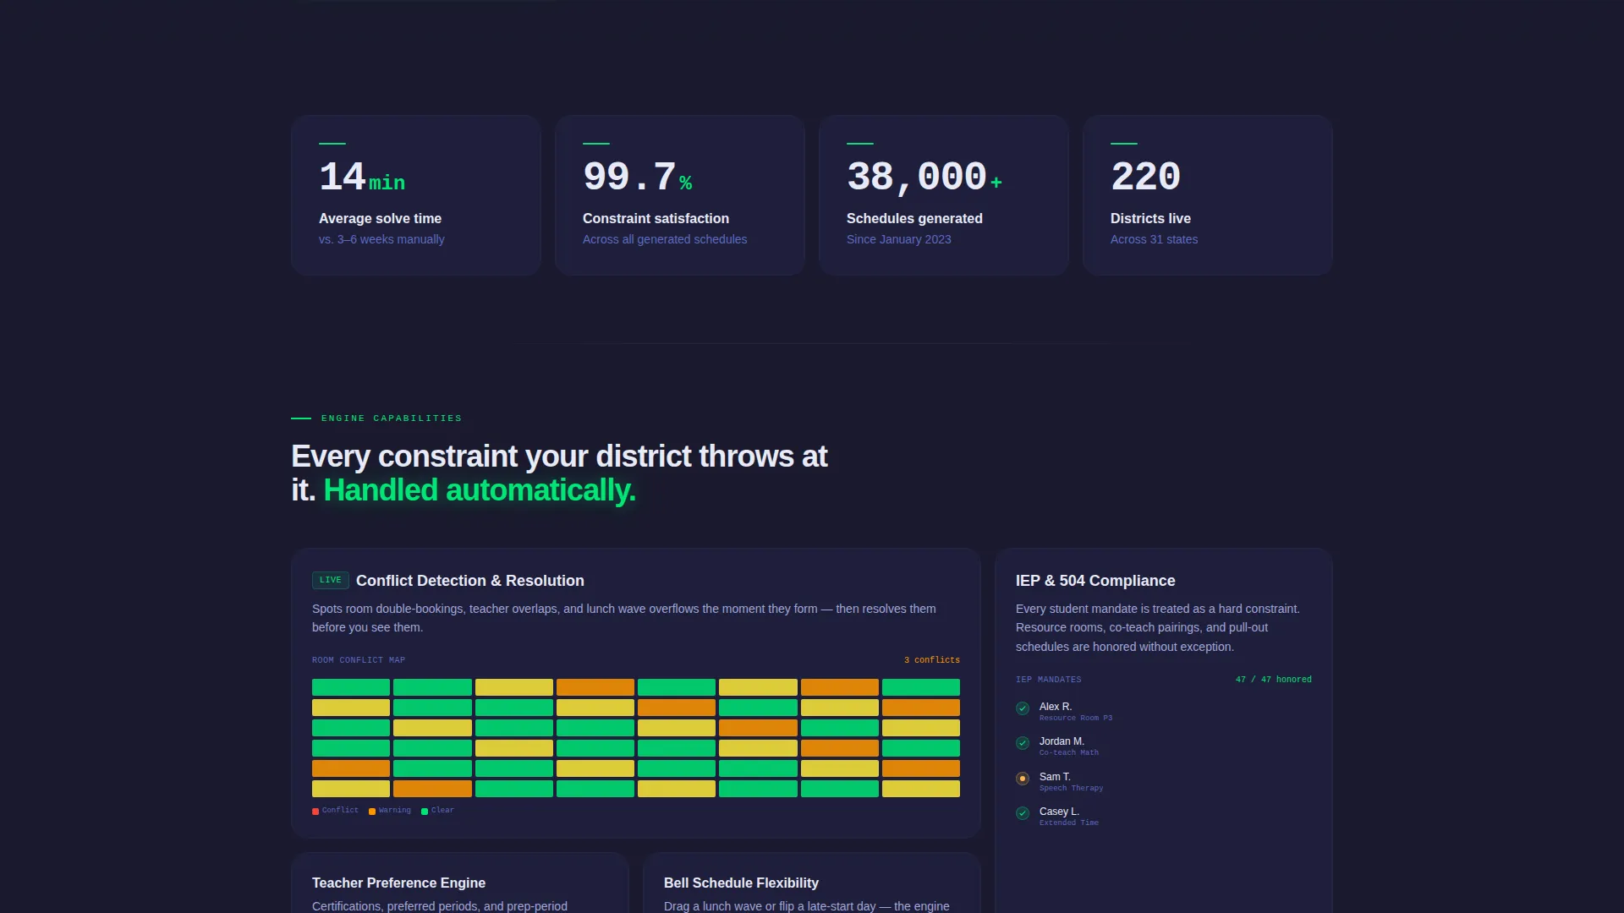
Task: Click the red Conflict legend swatch
Action: (x=315, y=812)
